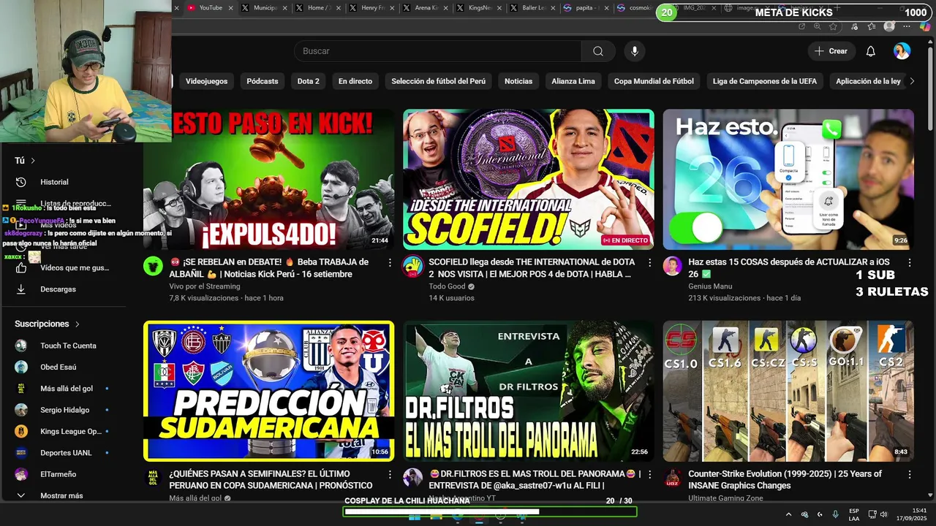
Task: Click the browser favorites star icon
Action: pyautogui.click(x=833, y=26)
